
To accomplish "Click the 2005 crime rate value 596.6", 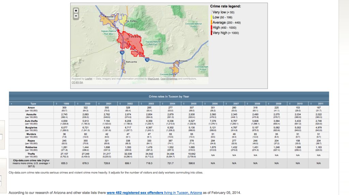I will point(192,163).
